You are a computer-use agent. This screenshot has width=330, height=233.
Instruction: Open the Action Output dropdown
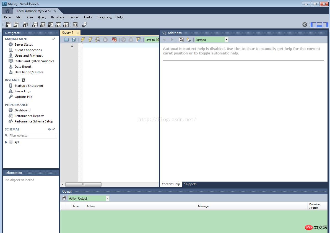click(89, 198)
